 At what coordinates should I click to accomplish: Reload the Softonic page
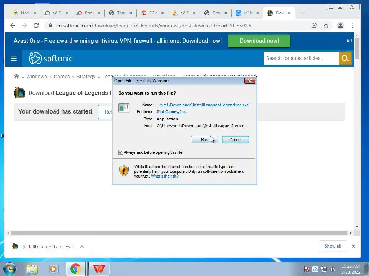pos(36,26)
